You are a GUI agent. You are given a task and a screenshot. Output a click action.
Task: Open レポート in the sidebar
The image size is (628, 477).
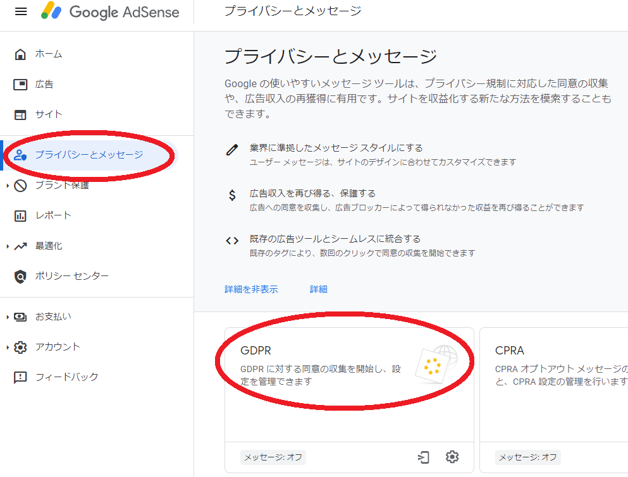pos(53,215)
